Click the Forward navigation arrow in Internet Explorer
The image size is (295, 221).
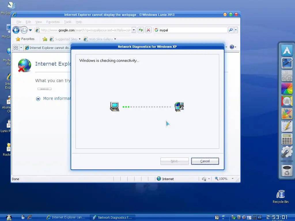[24, 30]
